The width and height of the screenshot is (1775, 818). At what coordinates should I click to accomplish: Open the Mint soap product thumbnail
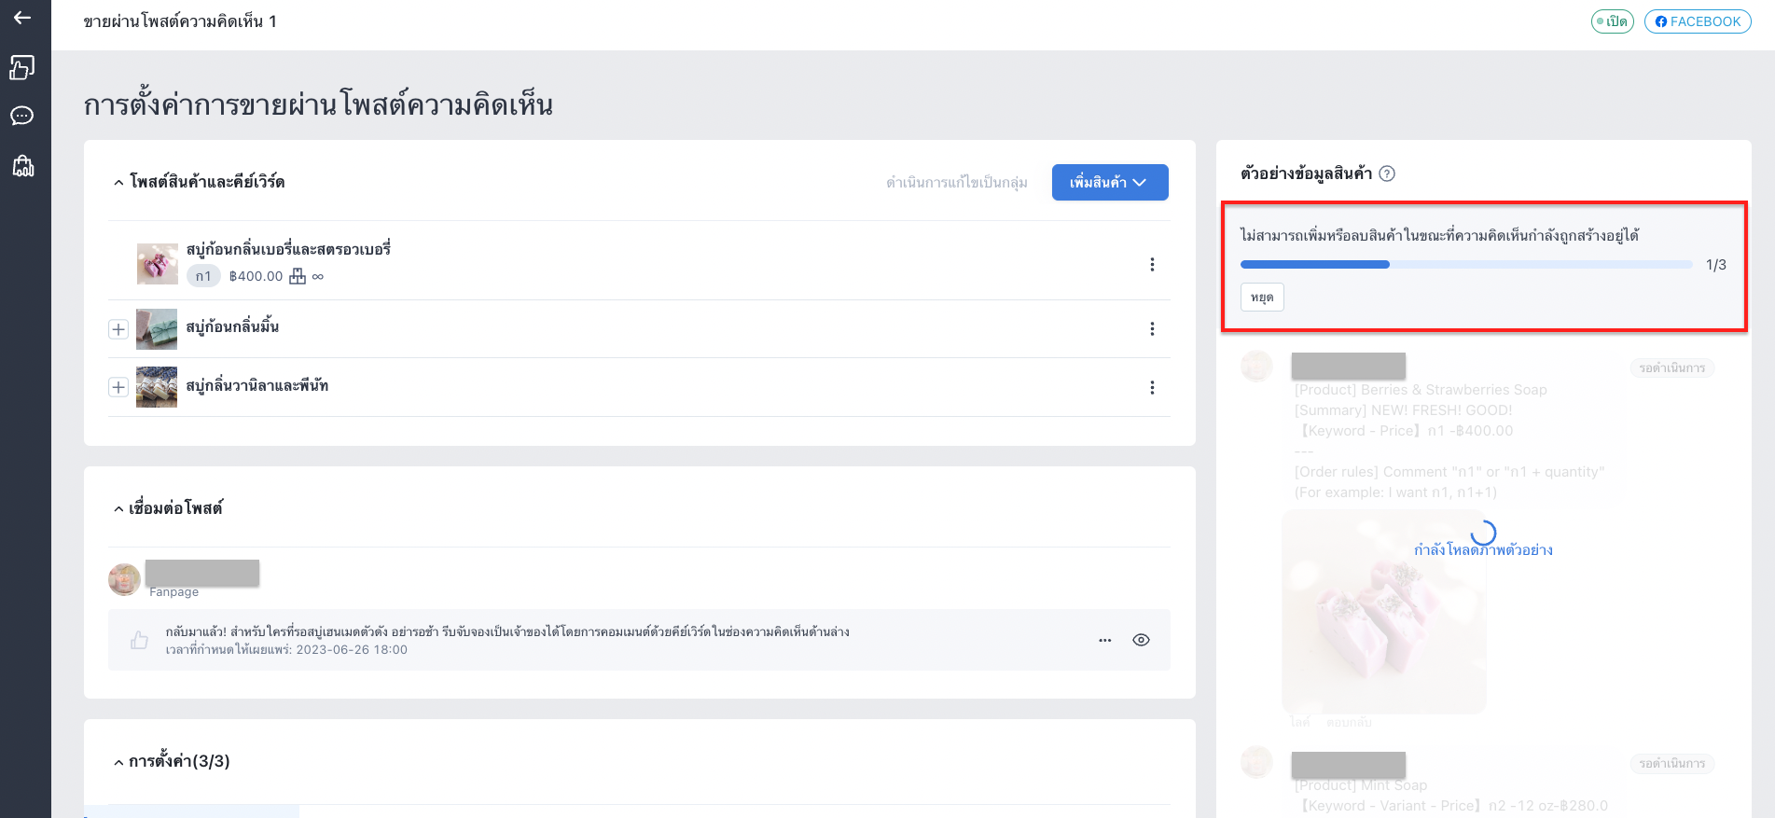click(157, 329)
